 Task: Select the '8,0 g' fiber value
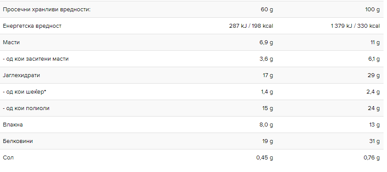coord(266,125)
